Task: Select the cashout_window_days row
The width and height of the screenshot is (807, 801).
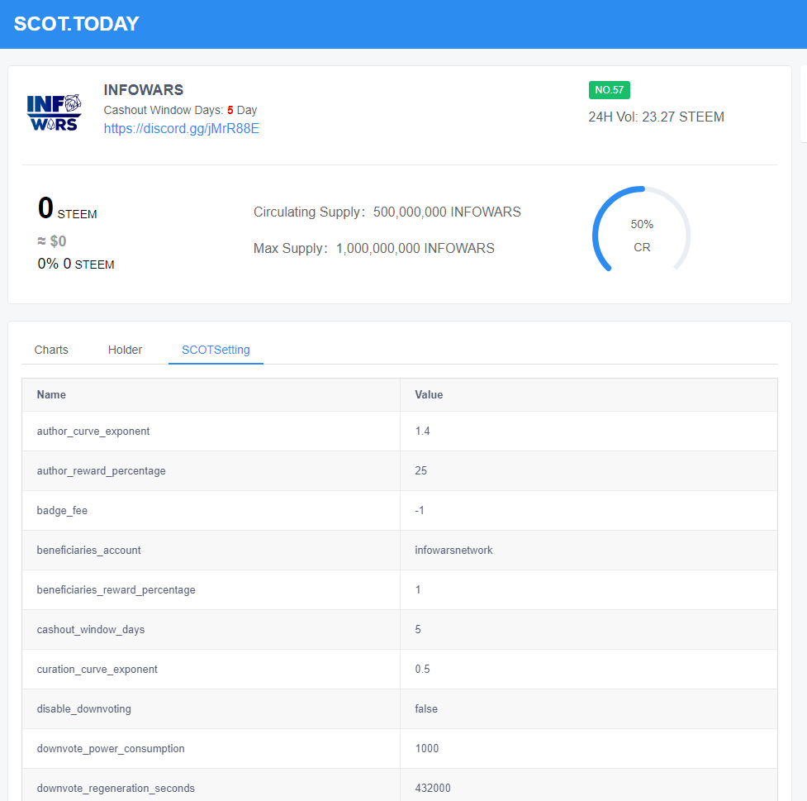Action: point(400,629)
